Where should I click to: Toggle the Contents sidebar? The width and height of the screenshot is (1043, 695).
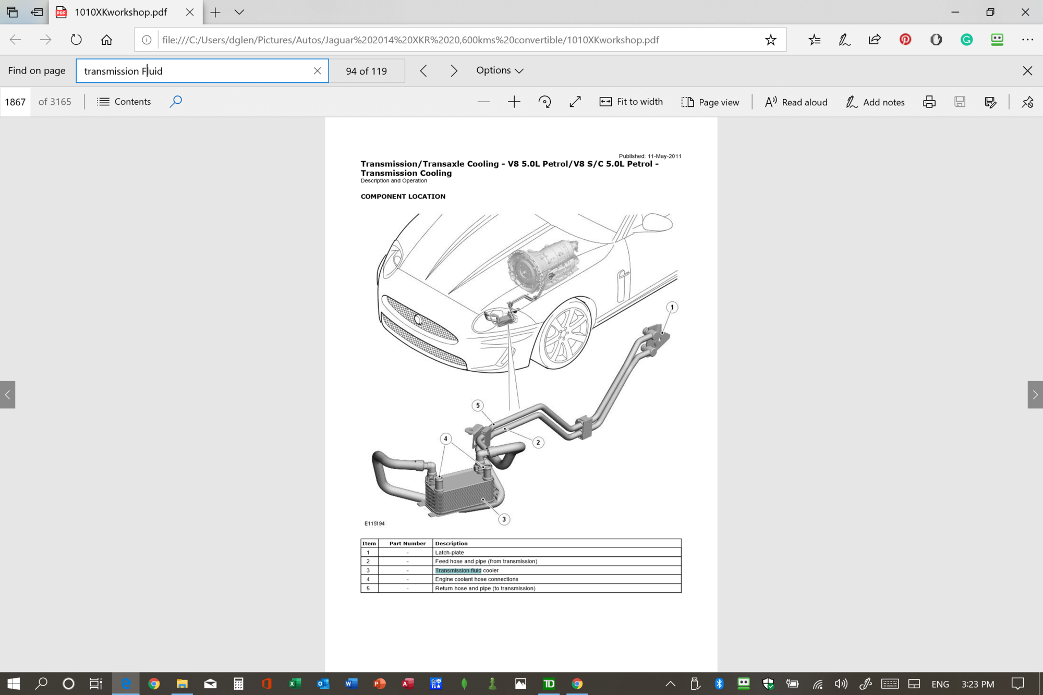[x=124, y=102]
